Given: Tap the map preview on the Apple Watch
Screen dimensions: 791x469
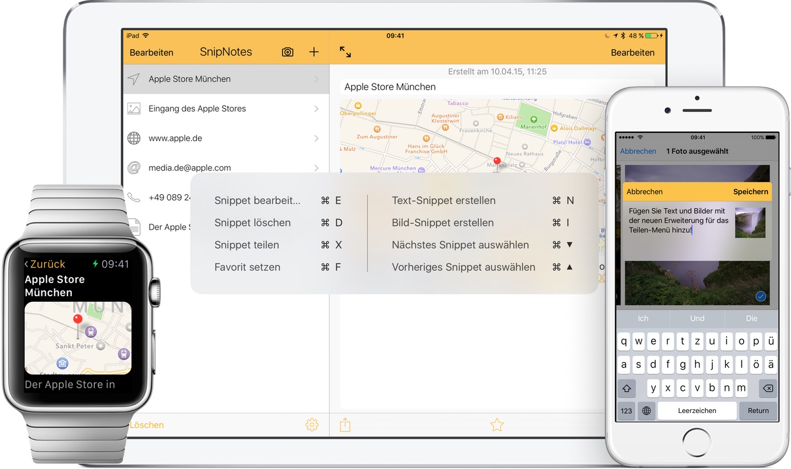Looking at the screenshot, I should pyautogui.click(x=78, y=338).
